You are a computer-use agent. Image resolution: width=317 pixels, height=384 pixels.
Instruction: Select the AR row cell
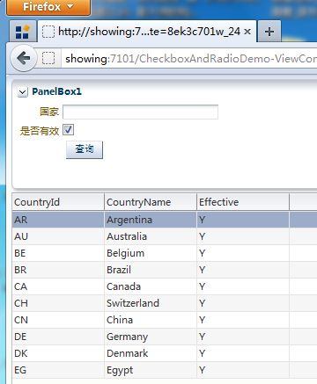58,220
